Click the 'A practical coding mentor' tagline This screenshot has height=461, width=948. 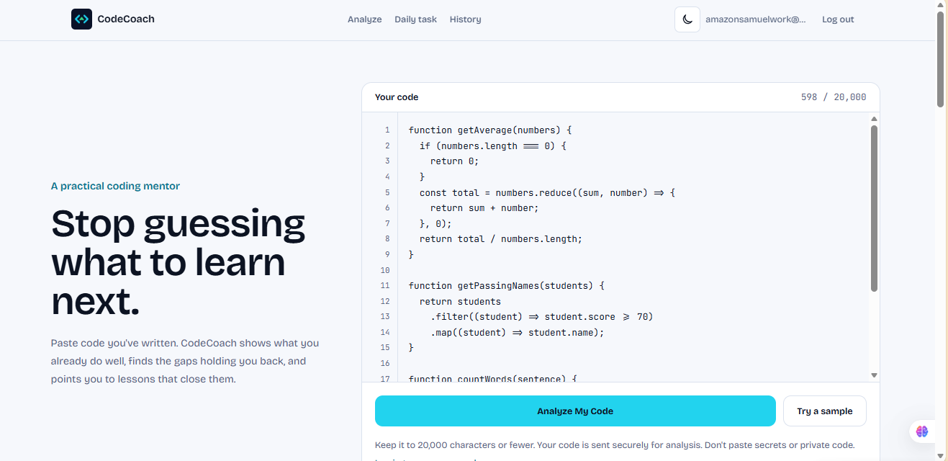pyautogui.click(x=115, y=186)
